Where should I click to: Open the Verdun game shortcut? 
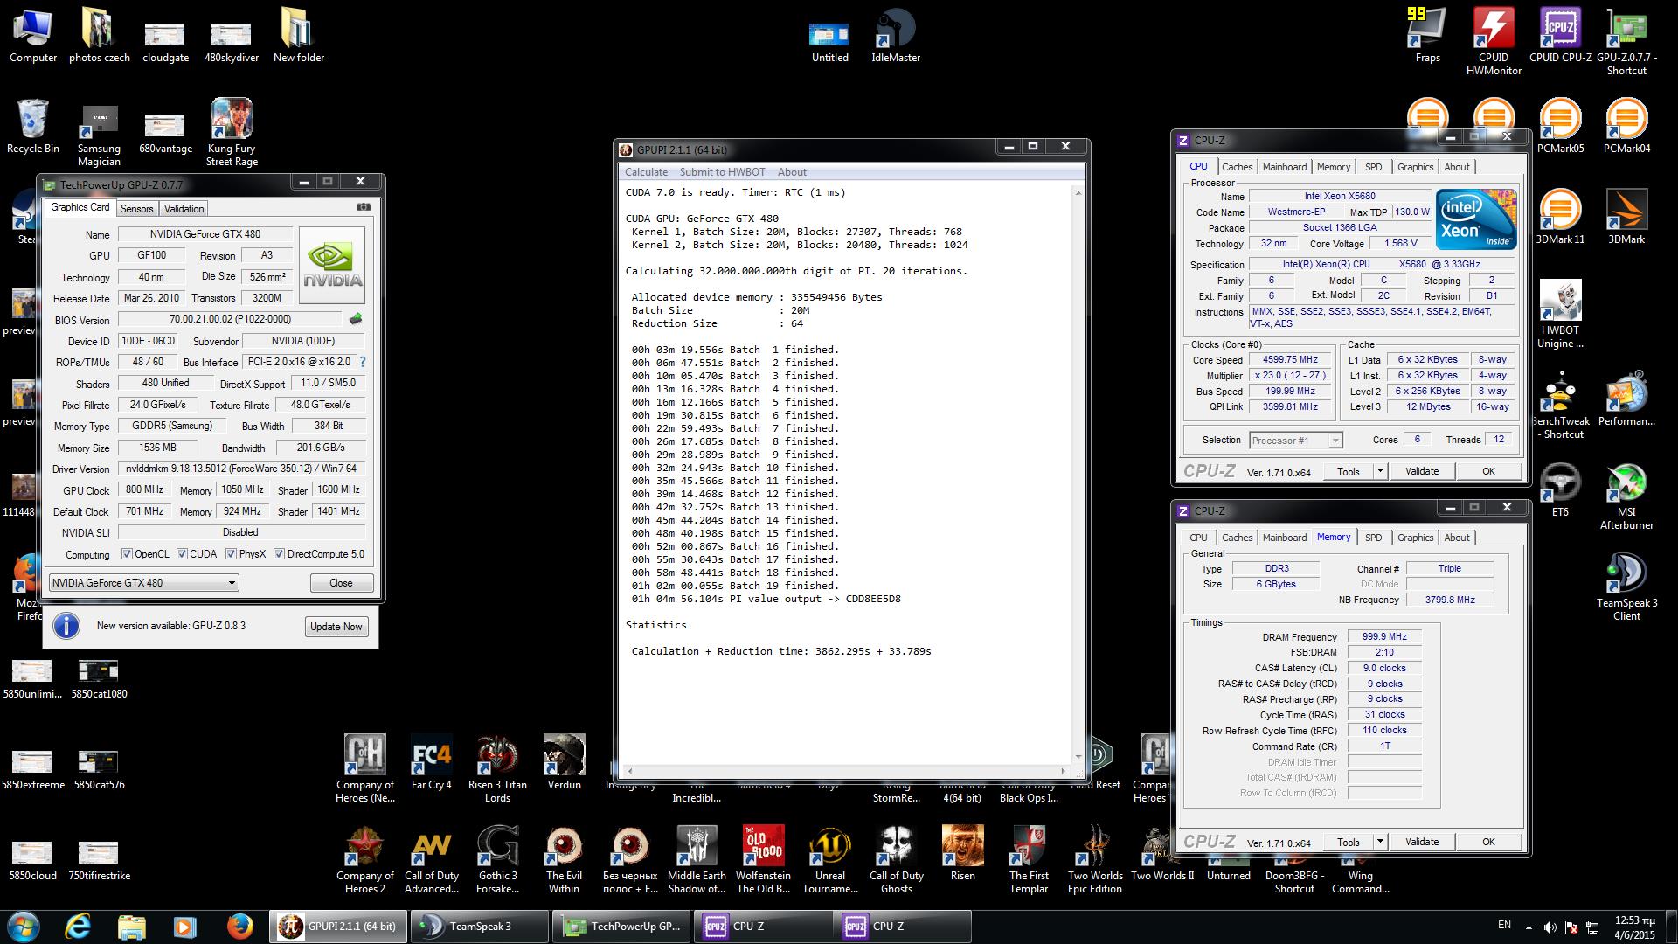pos(564,763)
